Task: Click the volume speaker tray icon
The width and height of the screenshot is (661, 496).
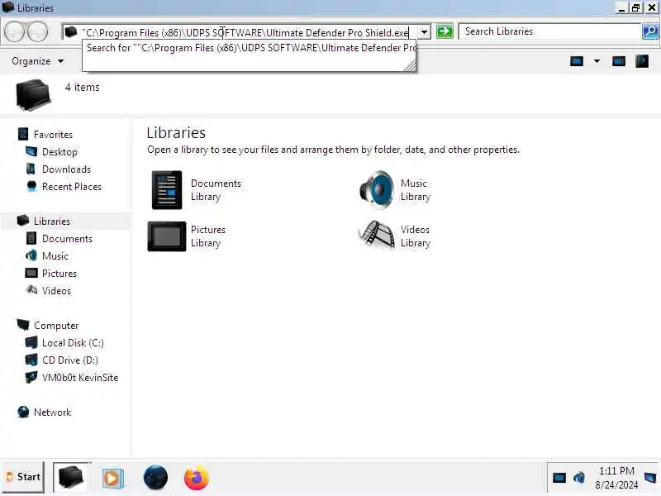Action: point(579,478)
